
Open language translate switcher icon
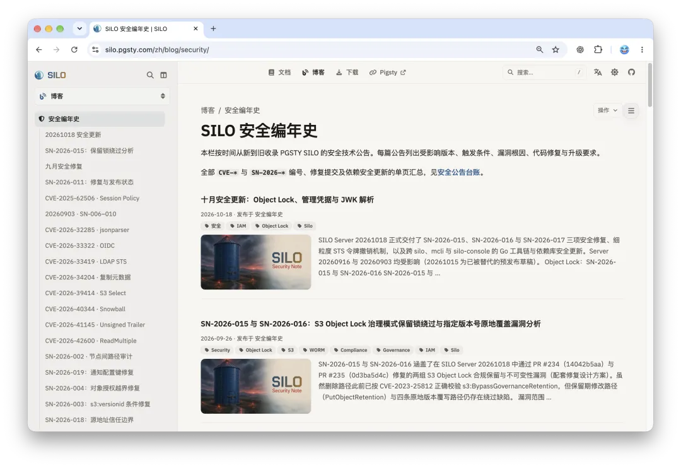[598, 73]
